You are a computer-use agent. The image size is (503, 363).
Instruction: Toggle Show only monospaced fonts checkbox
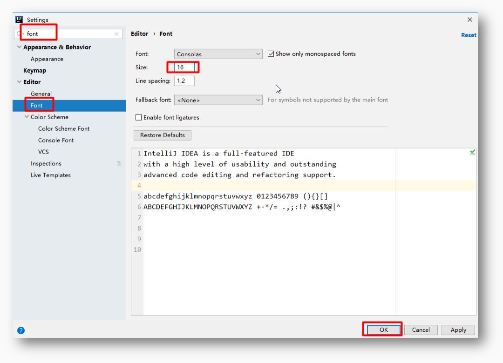coord(271,54)
